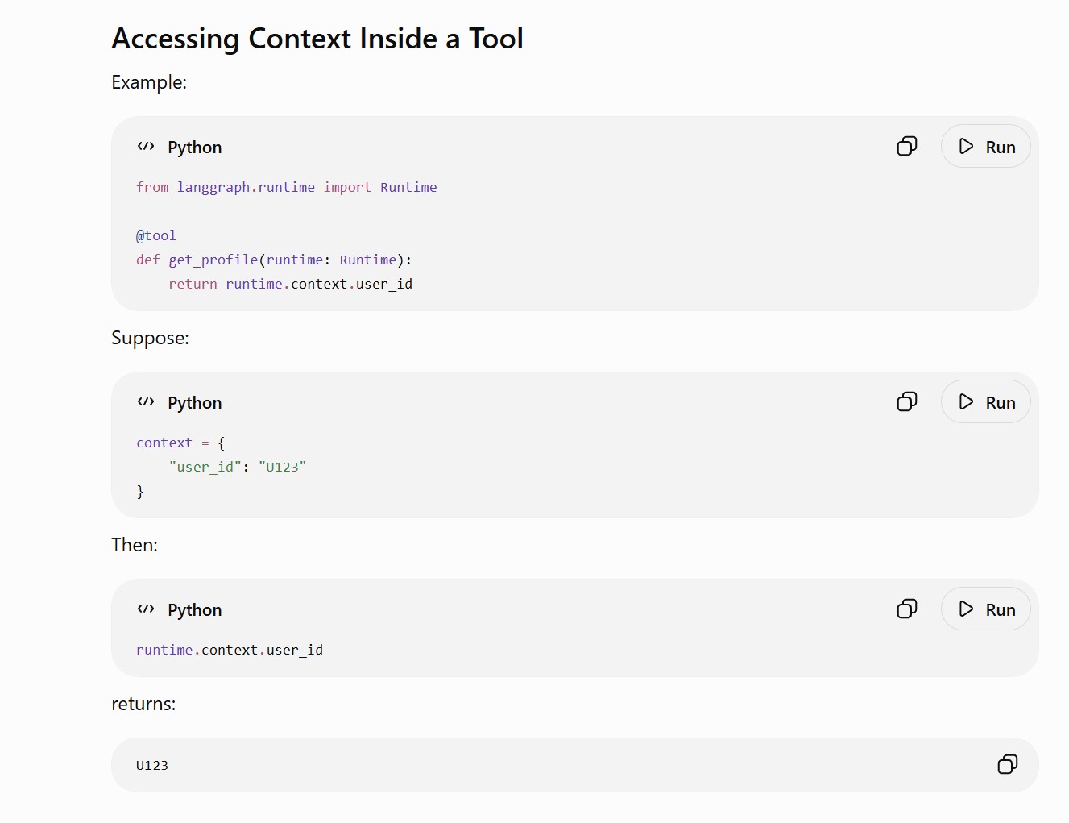Copy the get_profile tool code block
The width and height of the screenshot is (1069, 823).
pyautogui.click(x=907, y=146)
